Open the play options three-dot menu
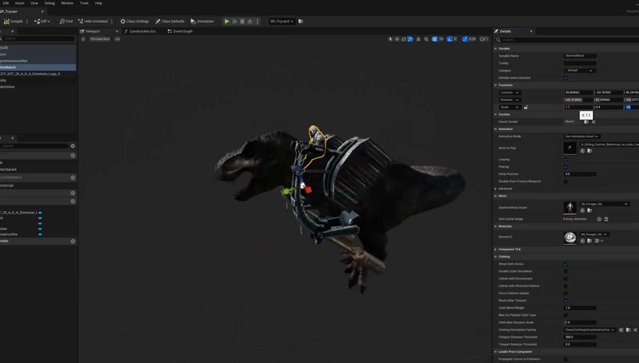The image size is (639, 363). (257, 21)
